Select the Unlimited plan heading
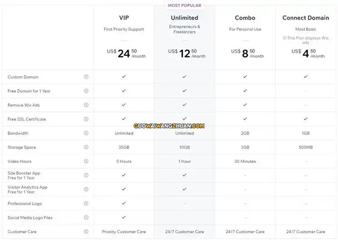This screenshot has height=240, width=338. click(184, 18)
